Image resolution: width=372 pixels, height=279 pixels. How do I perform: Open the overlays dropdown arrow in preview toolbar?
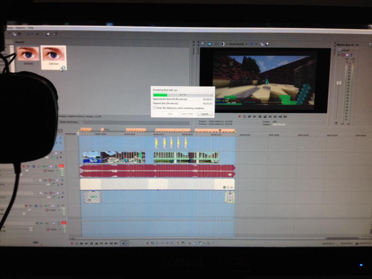pos(256,44)
